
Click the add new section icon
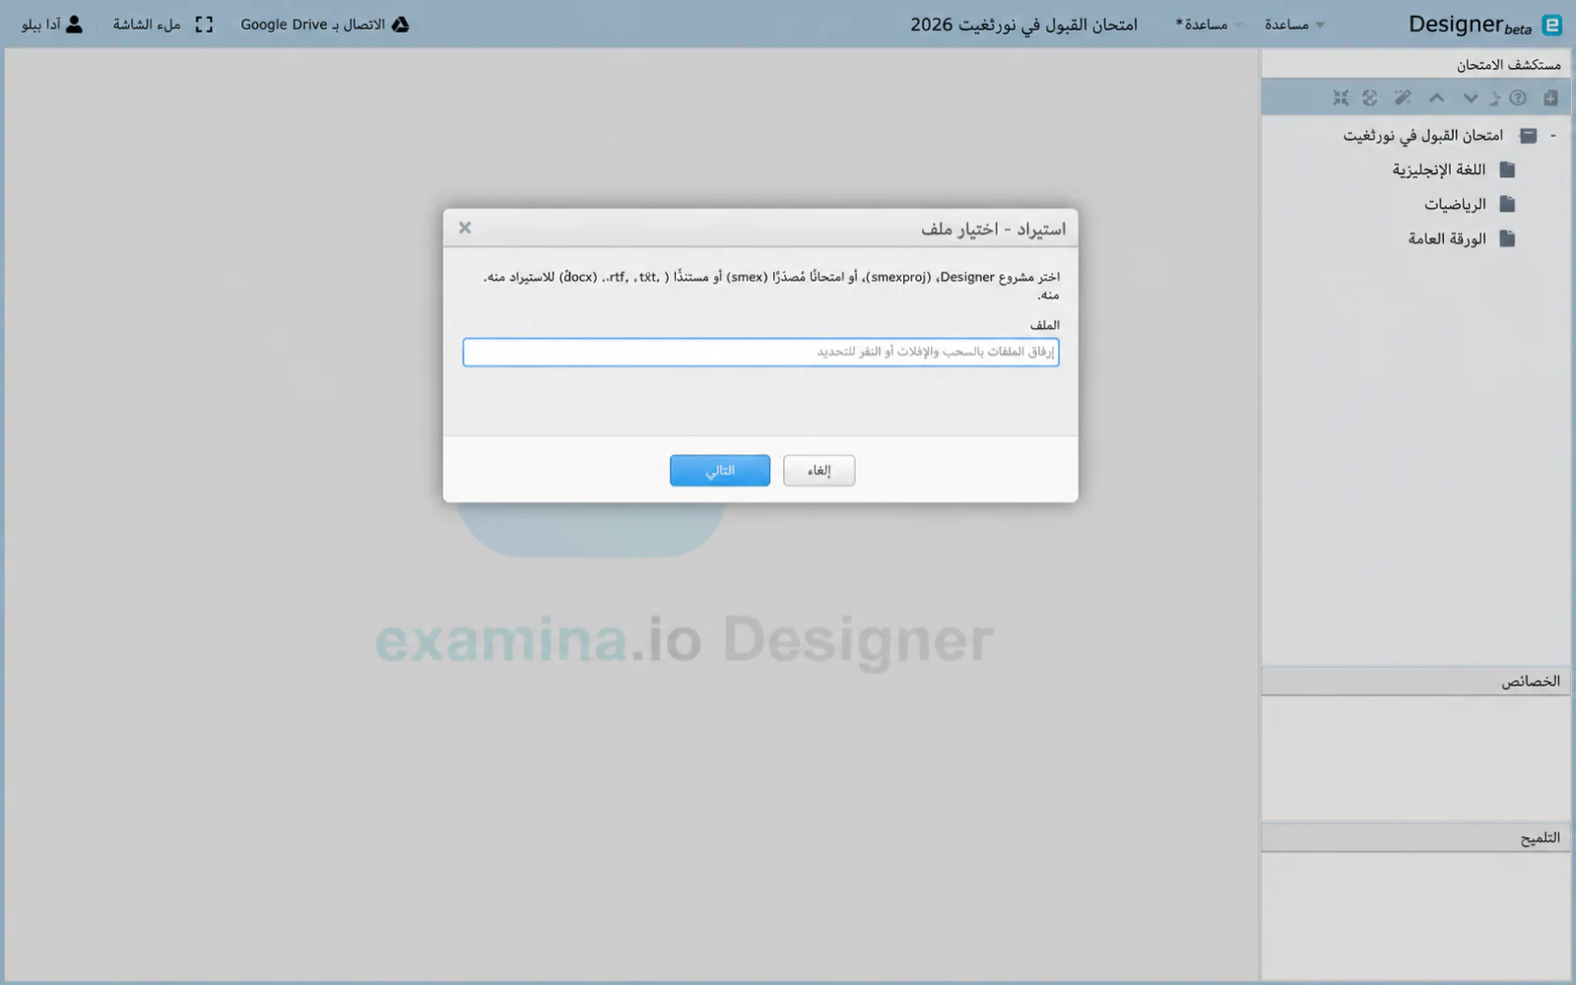coord(1550,98)
